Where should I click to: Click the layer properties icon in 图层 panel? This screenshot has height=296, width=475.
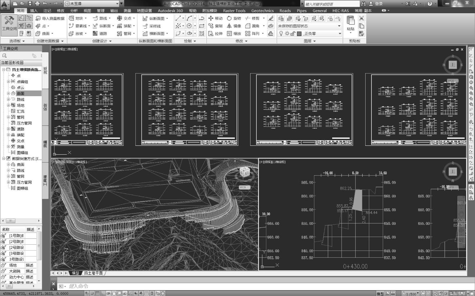[281, 18]
